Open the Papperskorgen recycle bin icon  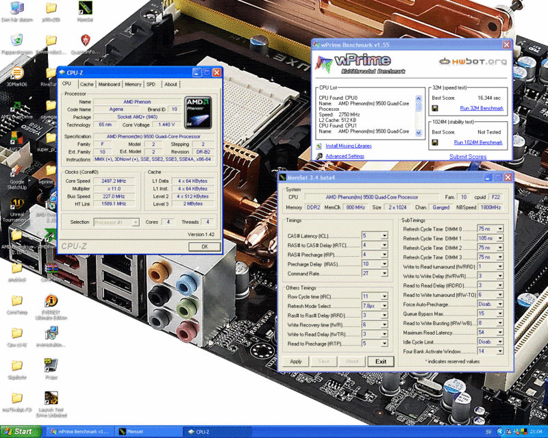pos(16,40)
